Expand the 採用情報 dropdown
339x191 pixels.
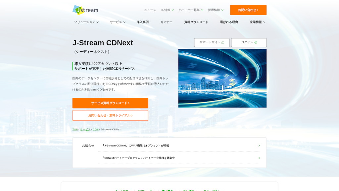tap(216, 10)
